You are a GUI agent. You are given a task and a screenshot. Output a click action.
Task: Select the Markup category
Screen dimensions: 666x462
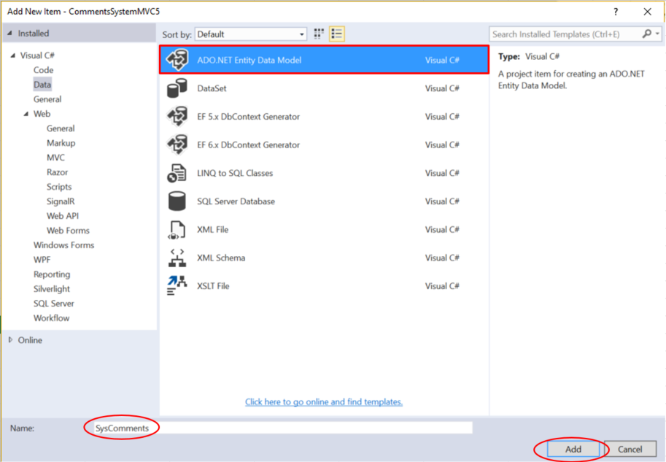[61, 143]
